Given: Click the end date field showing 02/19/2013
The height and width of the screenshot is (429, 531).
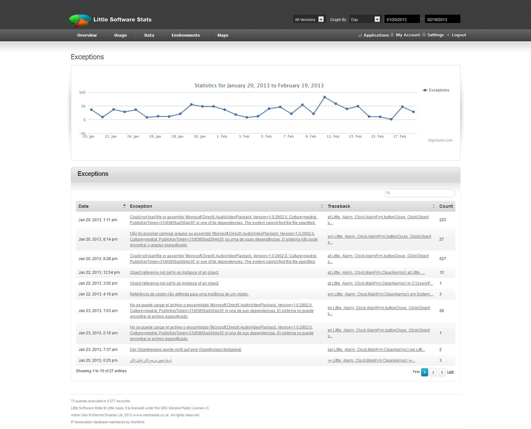Looking at the screenshot, I should pos(442,19).
